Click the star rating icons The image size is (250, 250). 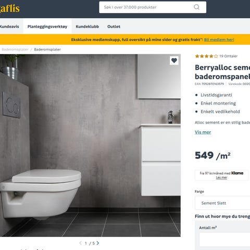[206, 56]
